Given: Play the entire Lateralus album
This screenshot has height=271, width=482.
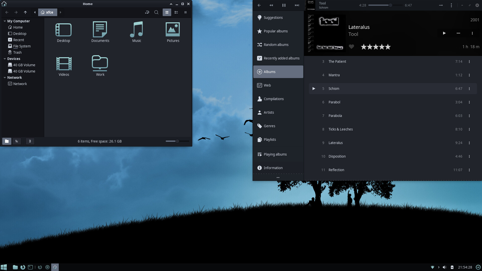Looking at the screenshot, I should point(444,33).
